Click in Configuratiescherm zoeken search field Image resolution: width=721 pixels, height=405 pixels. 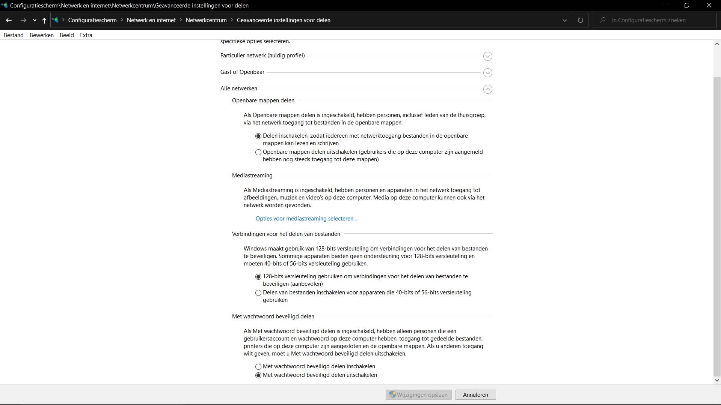click(x=661, y=20)
